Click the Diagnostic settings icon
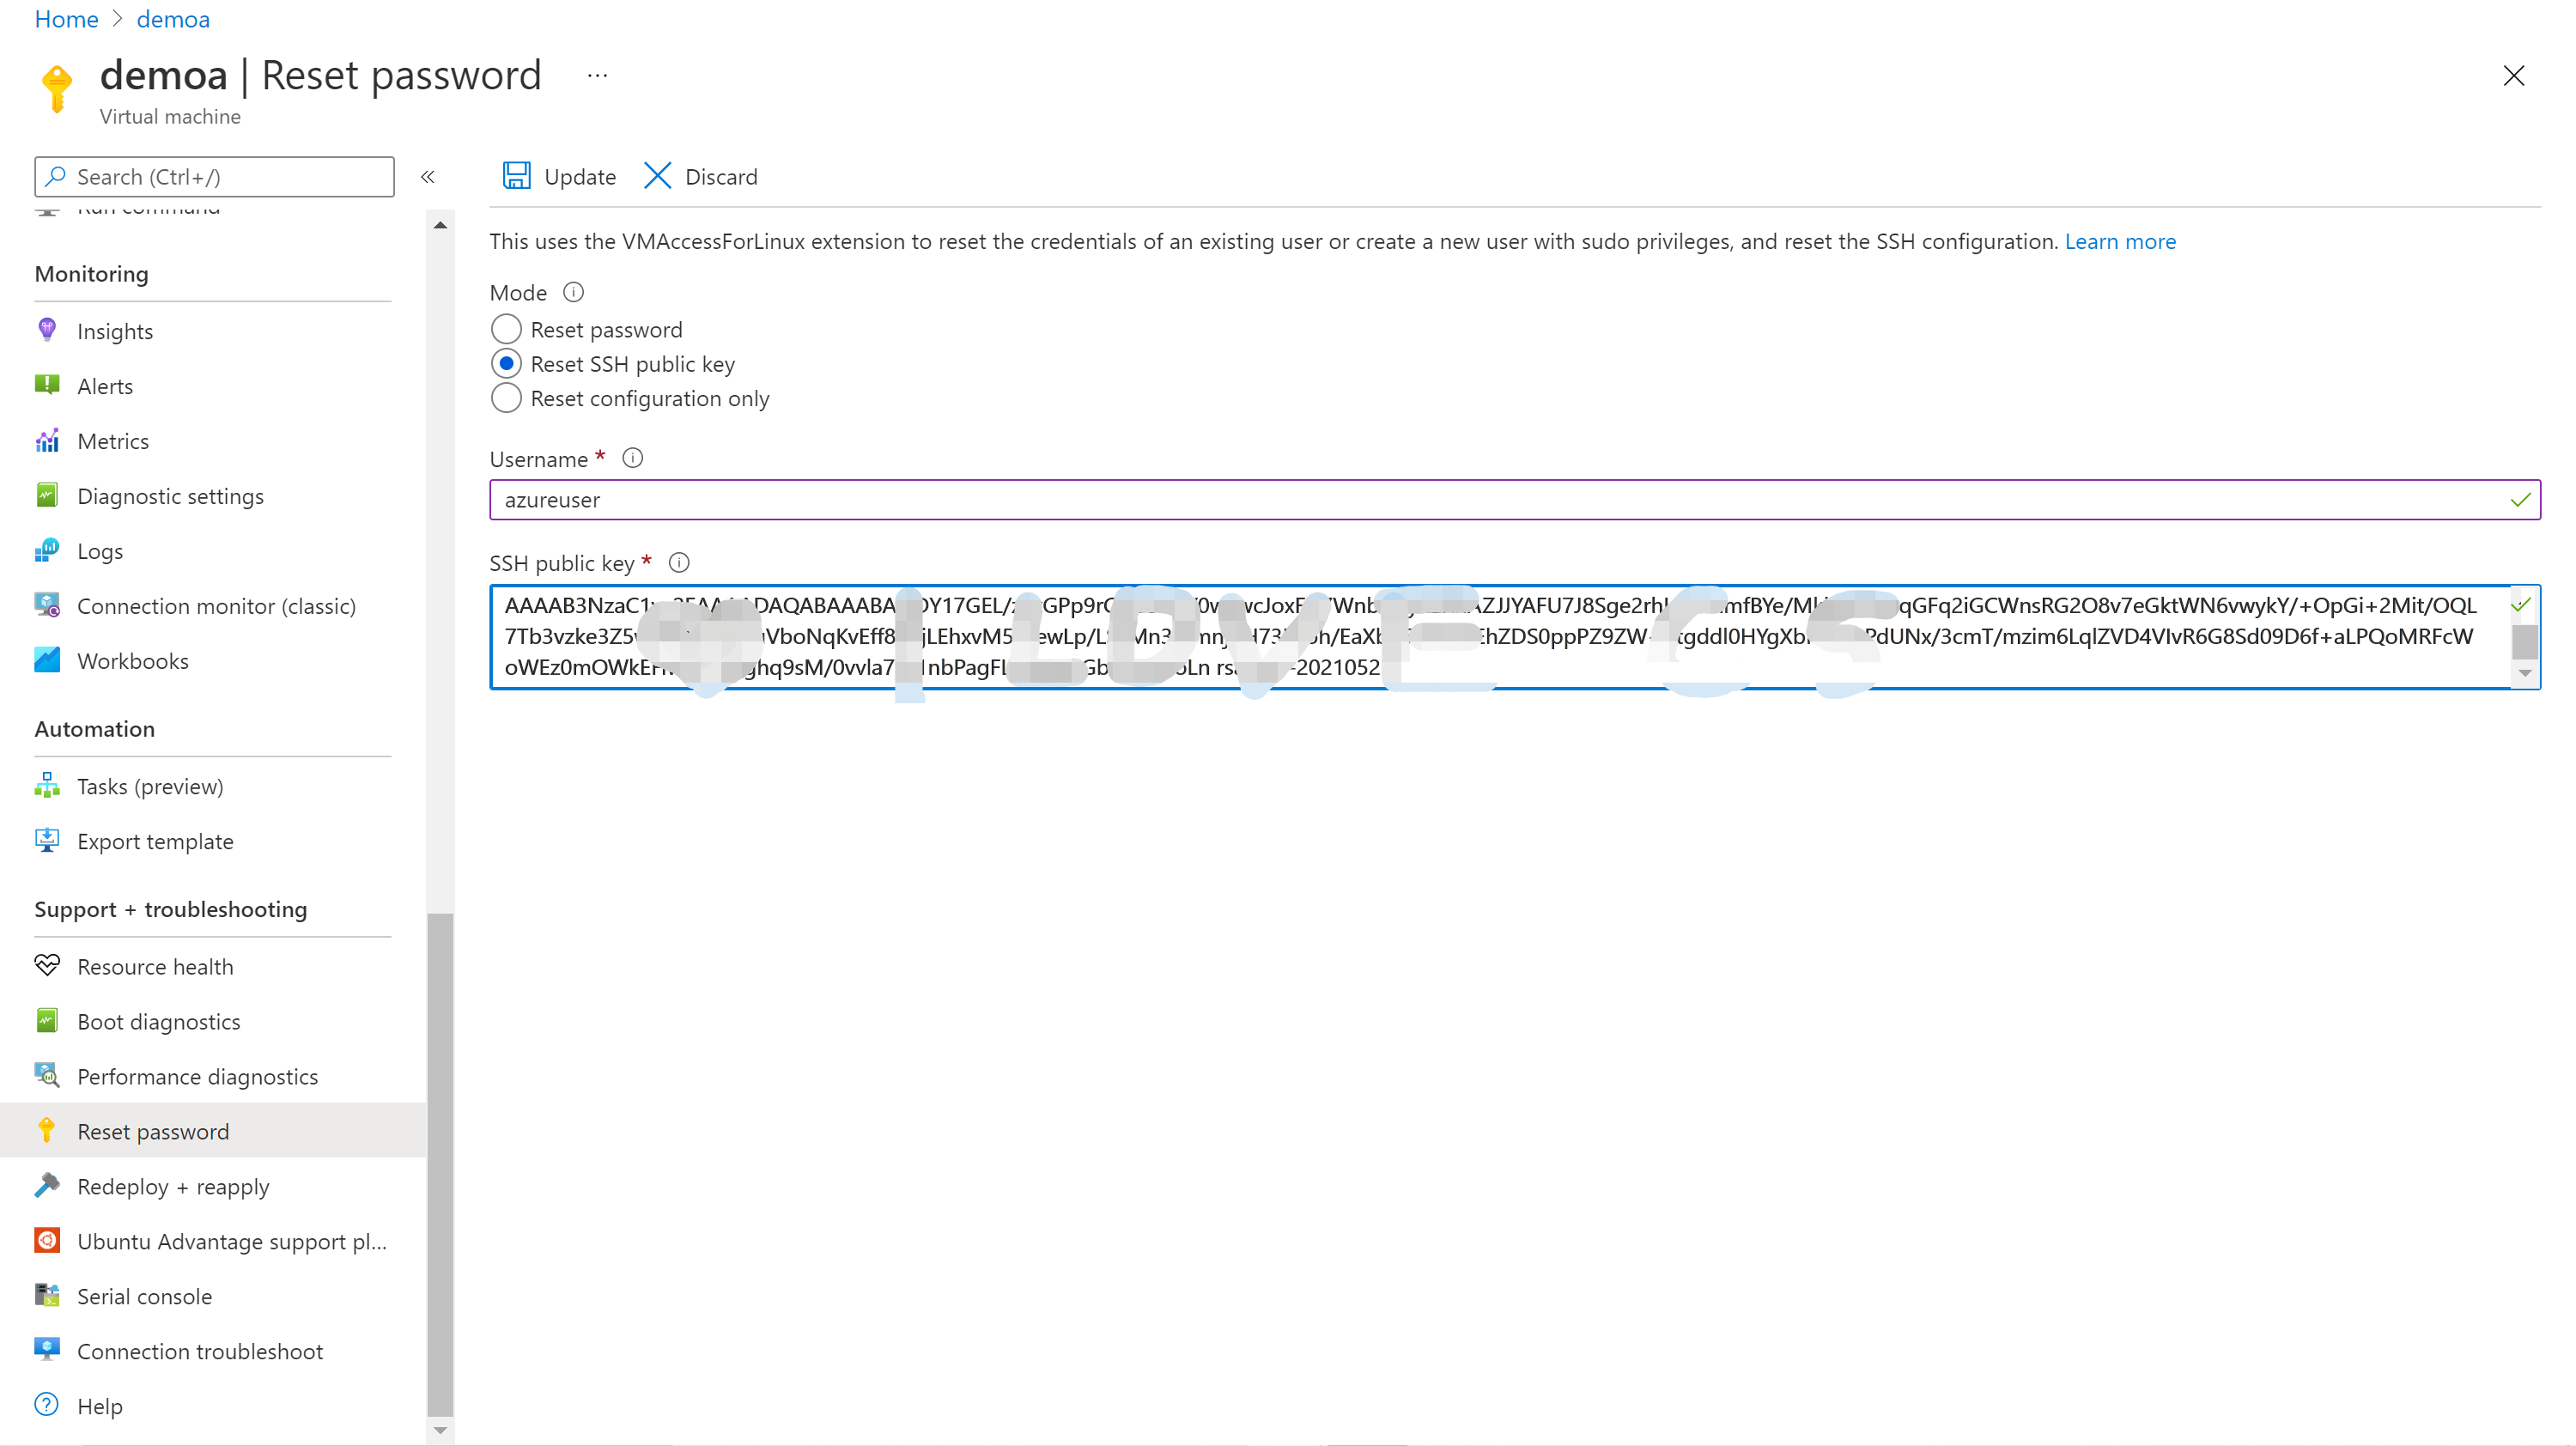This screenshot has height=1446, width=2576. pyautogui.click(x=47, y=495)
